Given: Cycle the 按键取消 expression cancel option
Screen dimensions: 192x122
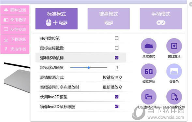Looking at the screenshot, I should coord(112,77).
